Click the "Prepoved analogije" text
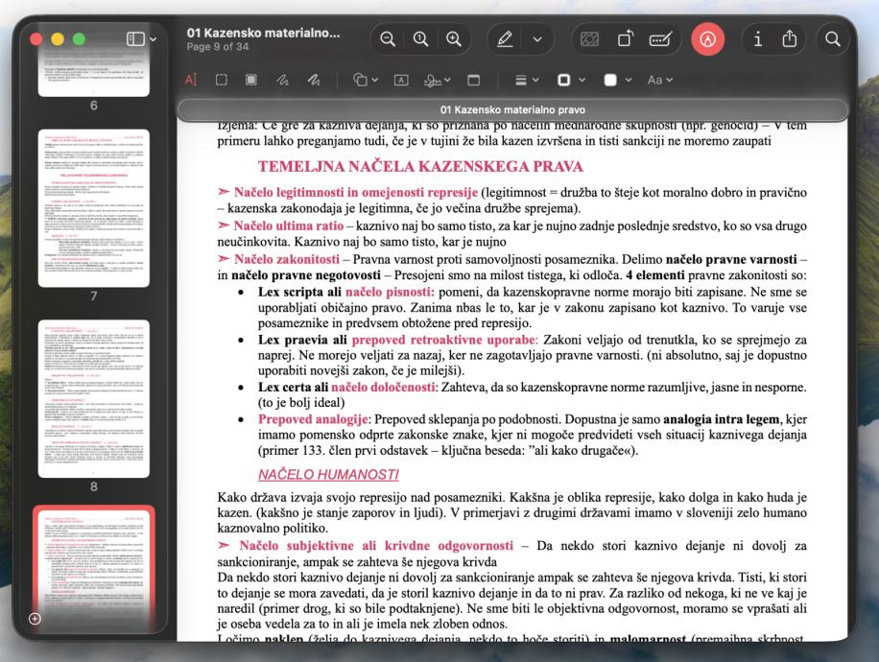879x662 pixels. 313,419
